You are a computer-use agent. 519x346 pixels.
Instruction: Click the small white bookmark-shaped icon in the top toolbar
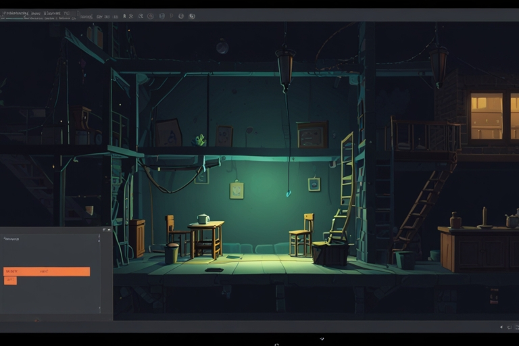coord(124,16)
